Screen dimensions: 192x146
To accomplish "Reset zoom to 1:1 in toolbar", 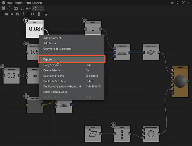I will [x=9, y=8].
